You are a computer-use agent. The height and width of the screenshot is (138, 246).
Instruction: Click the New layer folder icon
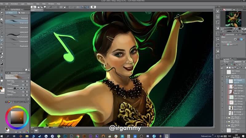(x=232, y=67)
